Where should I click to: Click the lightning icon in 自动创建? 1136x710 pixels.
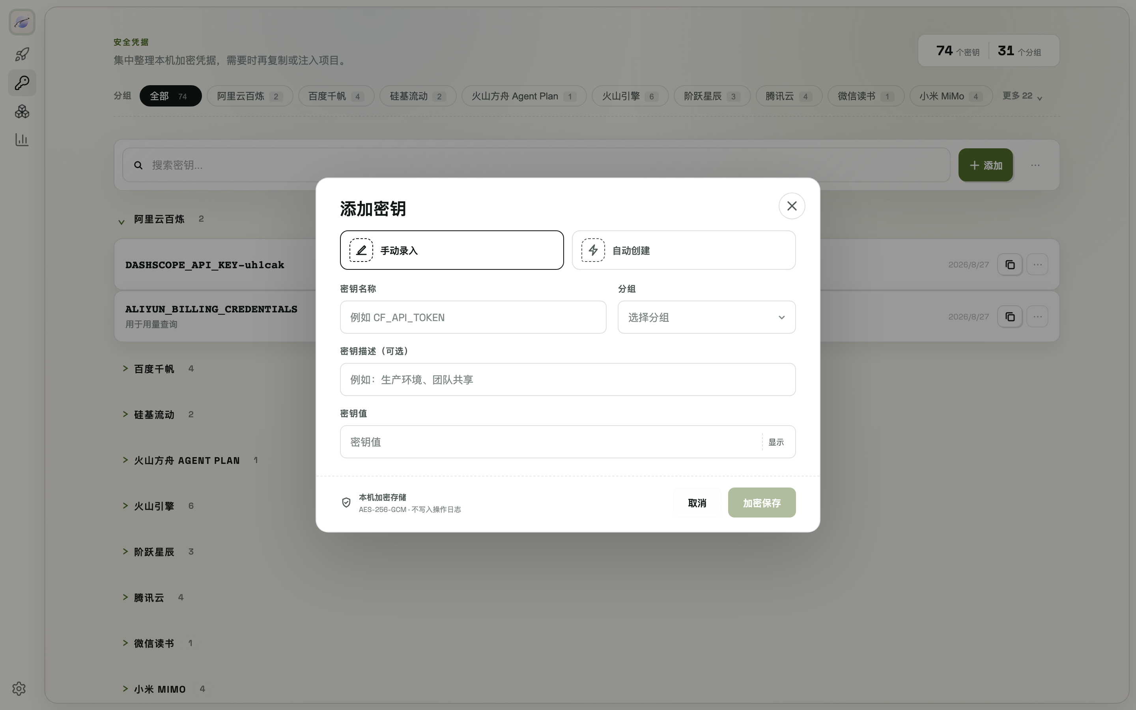click(593, 250)
